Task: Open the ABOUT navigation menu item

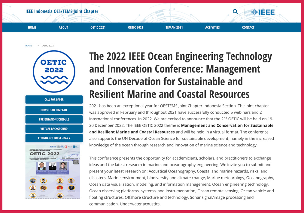Action: (x=63, y=28)
